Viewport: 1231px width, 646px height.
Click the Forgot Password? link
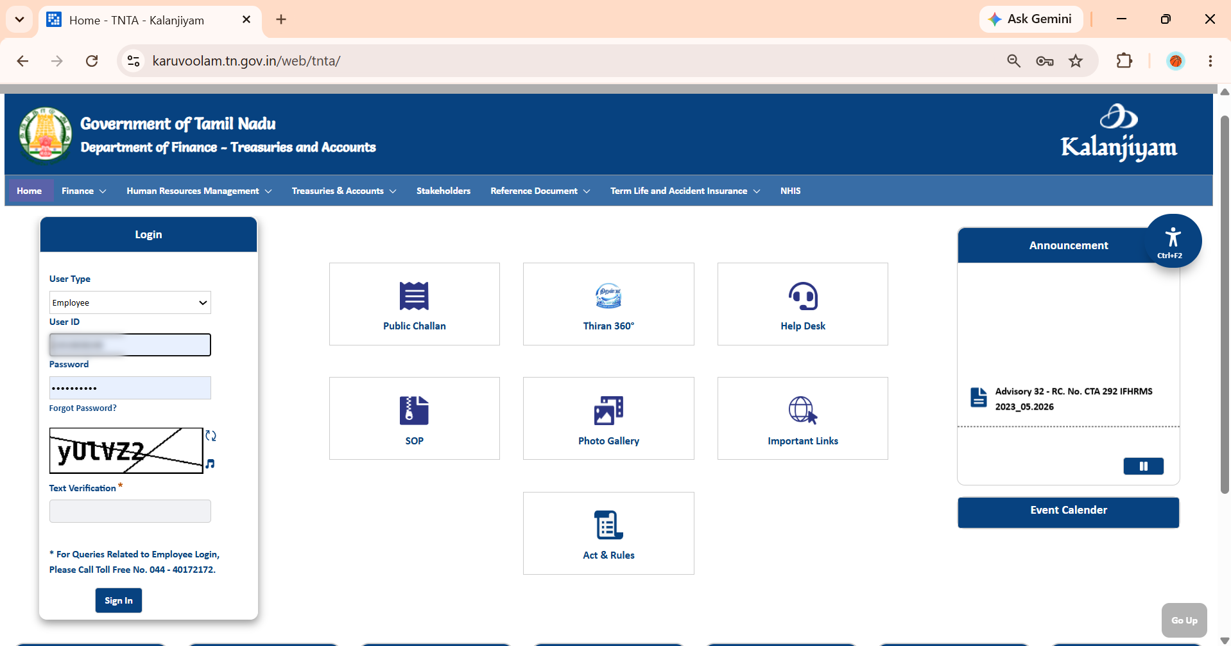coord(83,408)
